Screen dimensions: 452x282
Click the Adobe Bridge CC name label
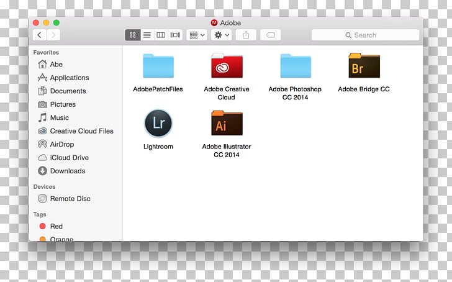pos(364,89)
